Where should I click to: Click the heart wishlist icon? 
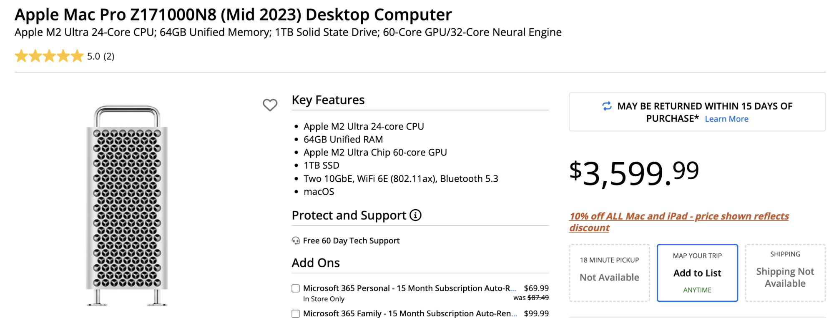270,105
